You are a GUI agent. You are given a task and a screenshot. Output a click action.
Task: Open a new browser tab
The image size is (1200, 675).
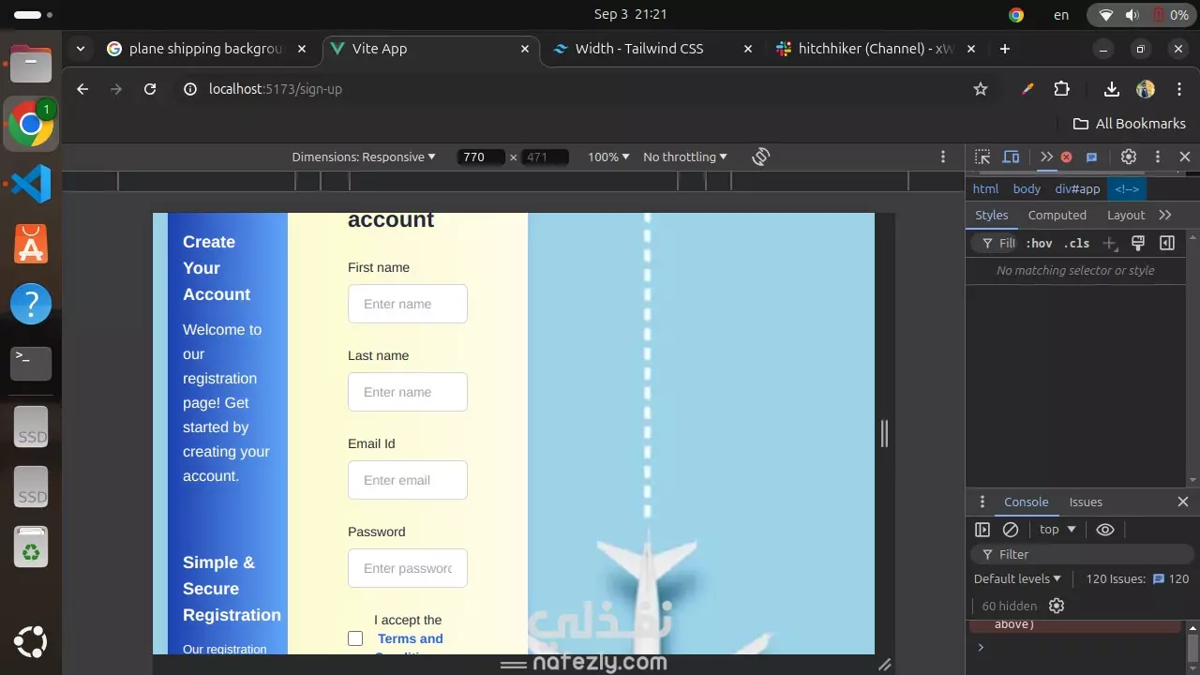[1005, 49]
